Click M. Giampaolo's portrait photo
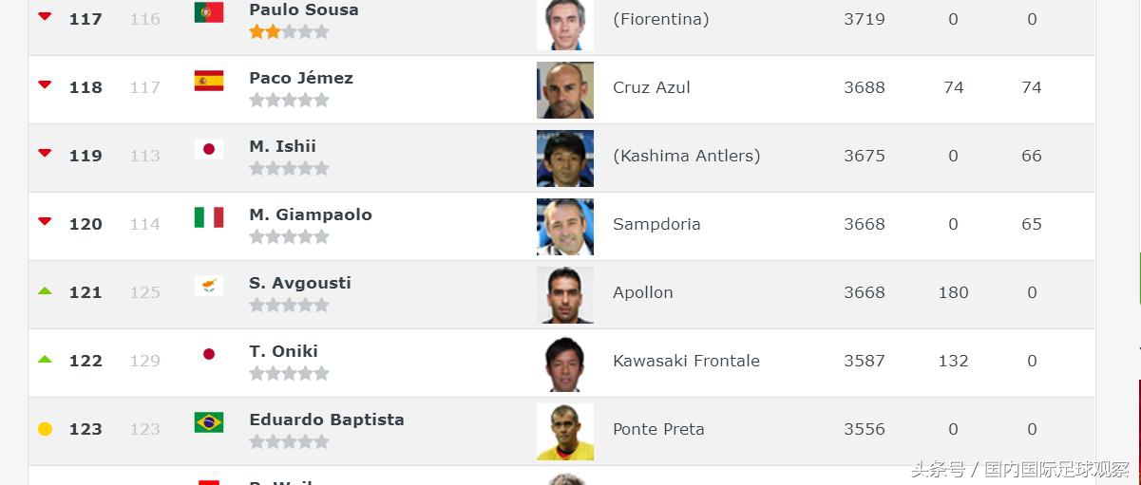 tap(565, 227)
